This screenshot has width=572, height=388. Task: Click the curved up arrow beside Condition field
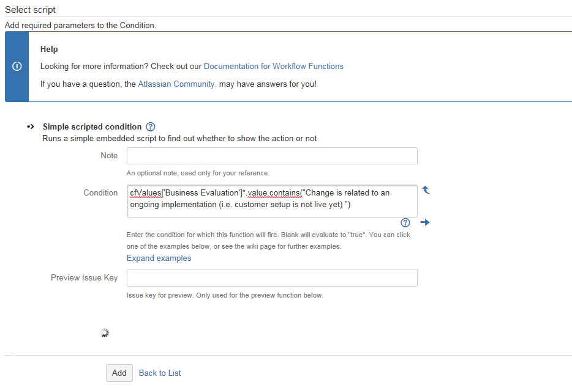tap(426, 190)
